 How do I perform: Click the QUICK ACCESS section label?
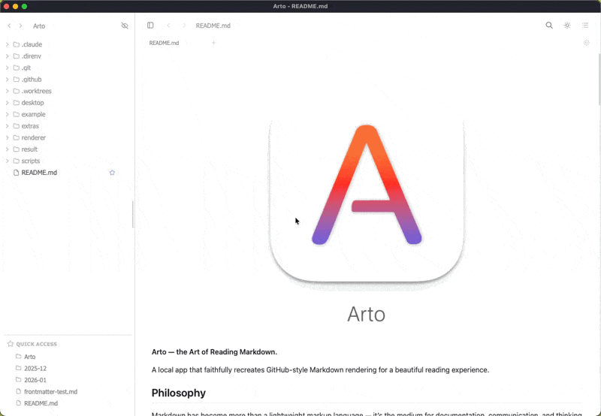(36, 344)
